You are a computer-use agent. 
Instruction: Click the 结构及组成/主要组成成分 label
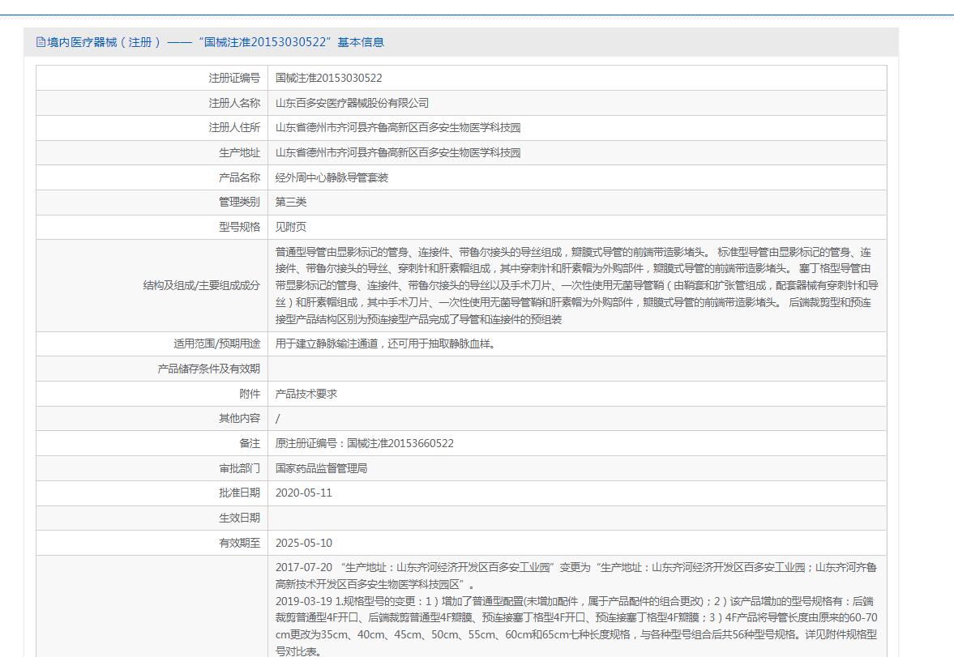click(x=201, y=285)
